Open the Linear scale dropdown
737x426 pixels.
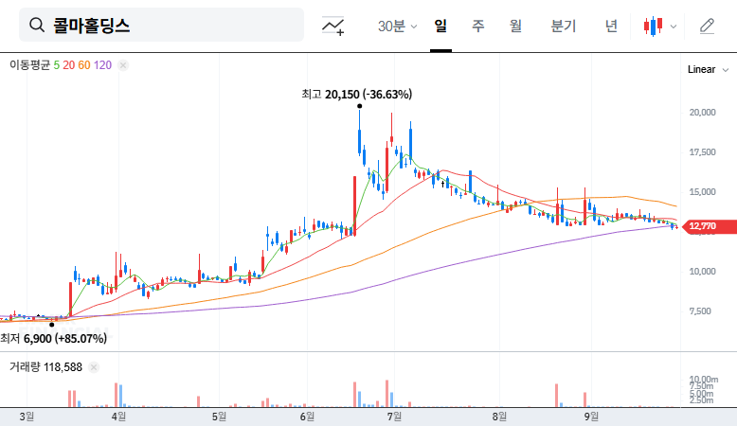tap(708, 69)
